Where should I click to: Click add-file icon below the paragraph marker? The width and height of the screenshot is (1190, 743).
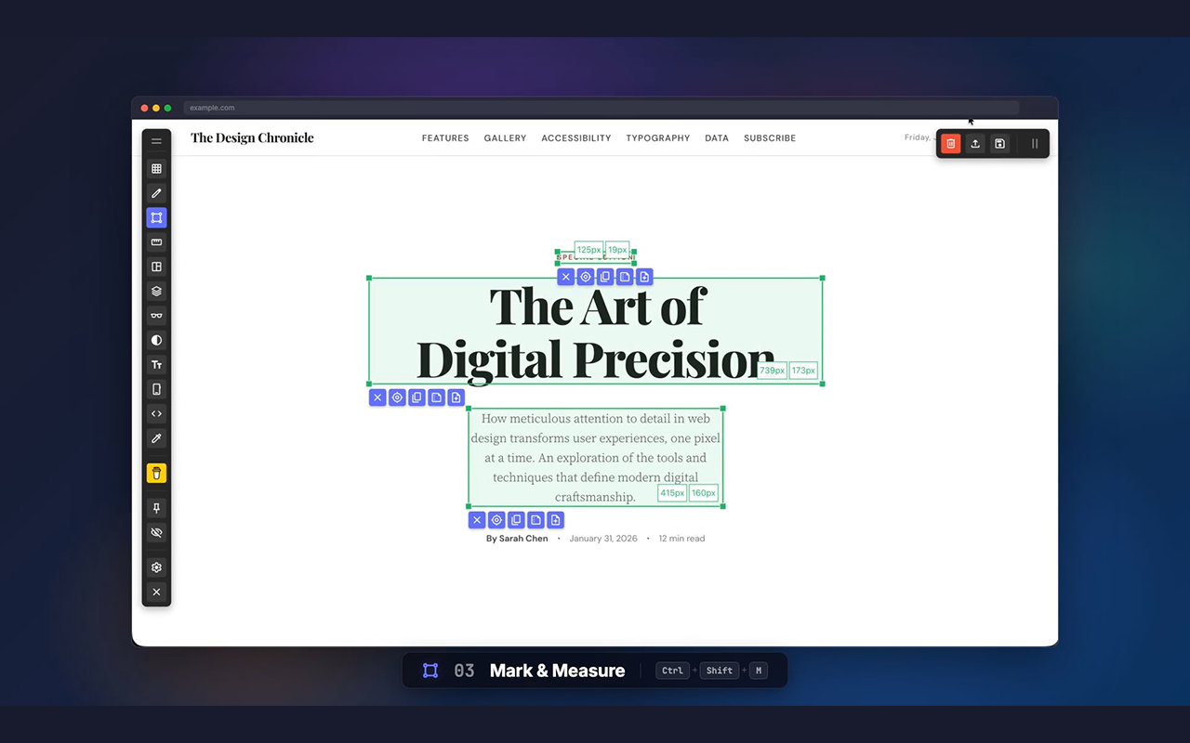[x=555, y=520]
